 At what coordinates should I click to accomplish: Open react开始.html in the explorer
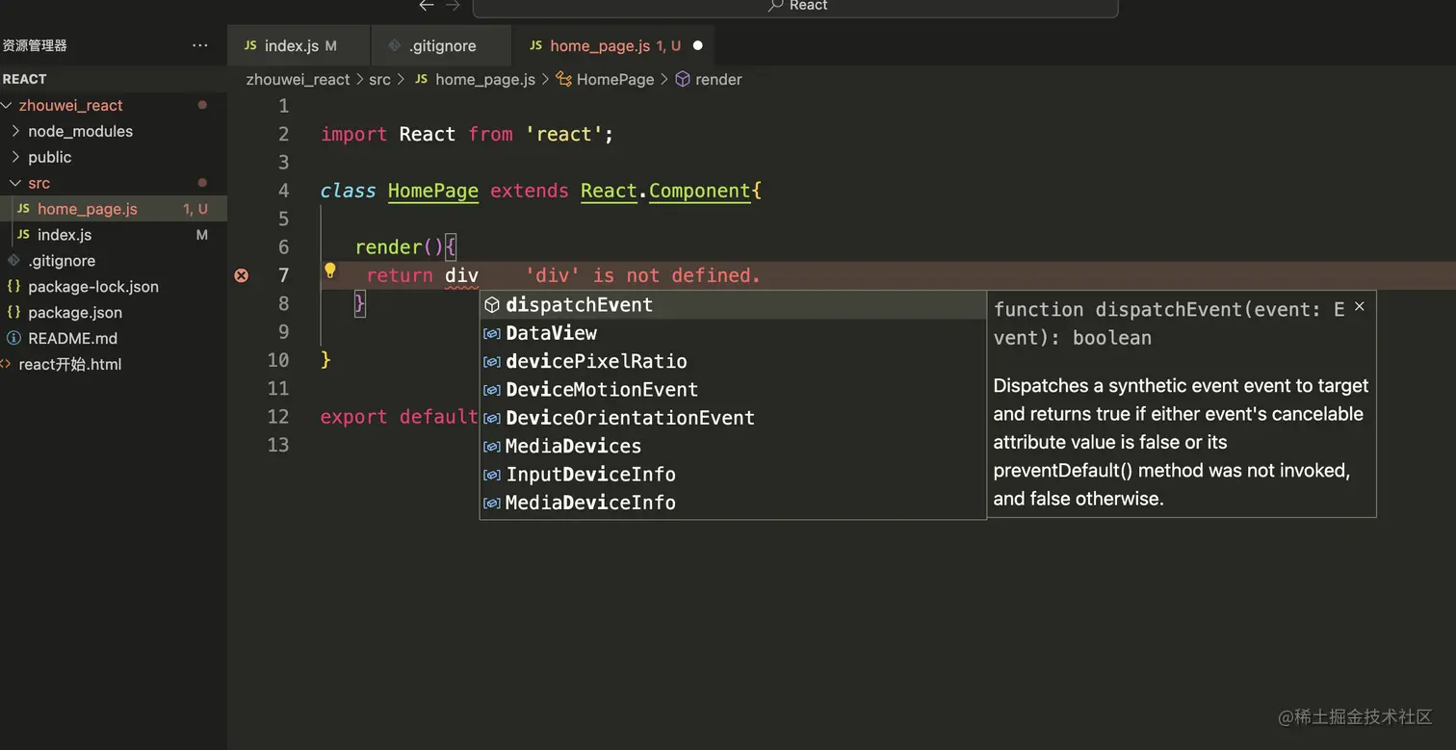pos(114,365)
